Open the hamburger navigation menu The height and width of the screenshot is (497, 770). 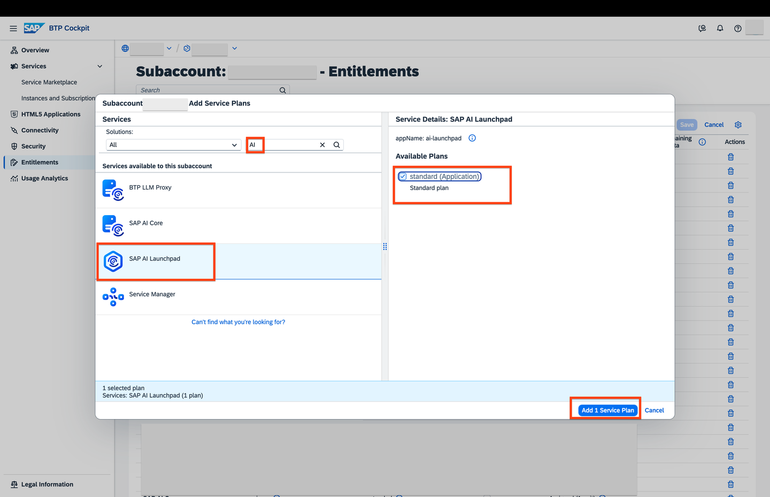tap(13, 28)
